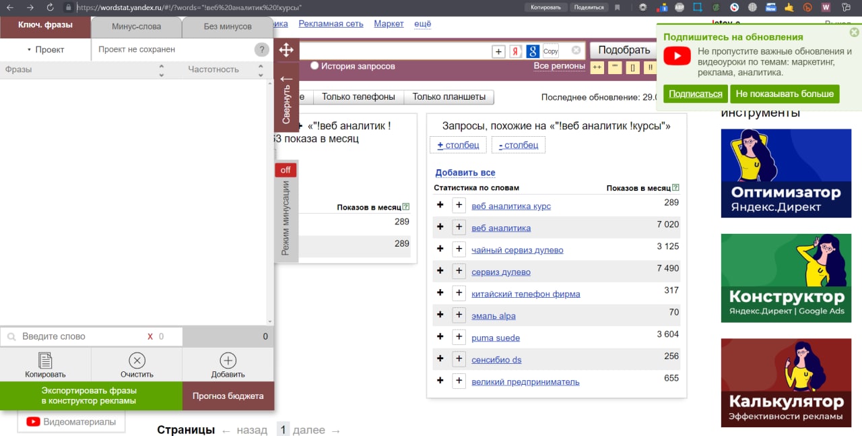Open the question mark help icon in project bar

click(262, 50)
